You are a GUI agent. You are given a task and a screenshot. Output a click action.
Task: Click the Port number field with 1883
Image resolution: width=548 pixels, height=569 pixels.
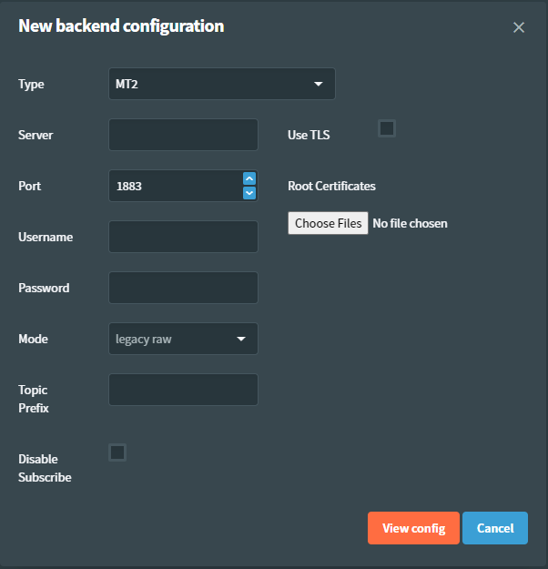(175, 186)
